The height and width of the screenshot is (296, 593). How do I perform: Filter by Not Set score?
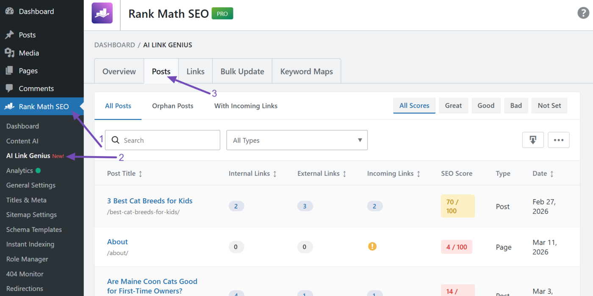tap(549, 105)
